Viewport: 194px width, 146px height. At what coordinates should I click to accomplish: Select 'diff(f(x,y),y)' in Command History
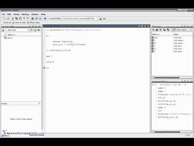[167, 104]
